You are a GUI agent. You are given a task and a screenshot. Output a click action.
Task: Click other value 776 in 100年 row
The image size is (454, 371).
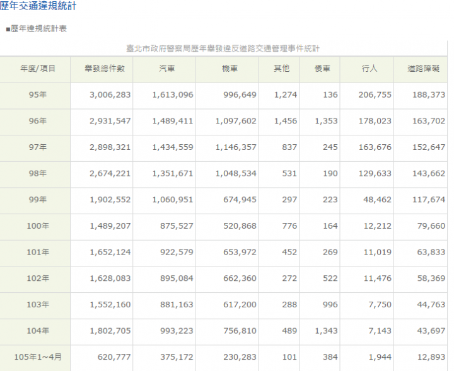(289, 226)
